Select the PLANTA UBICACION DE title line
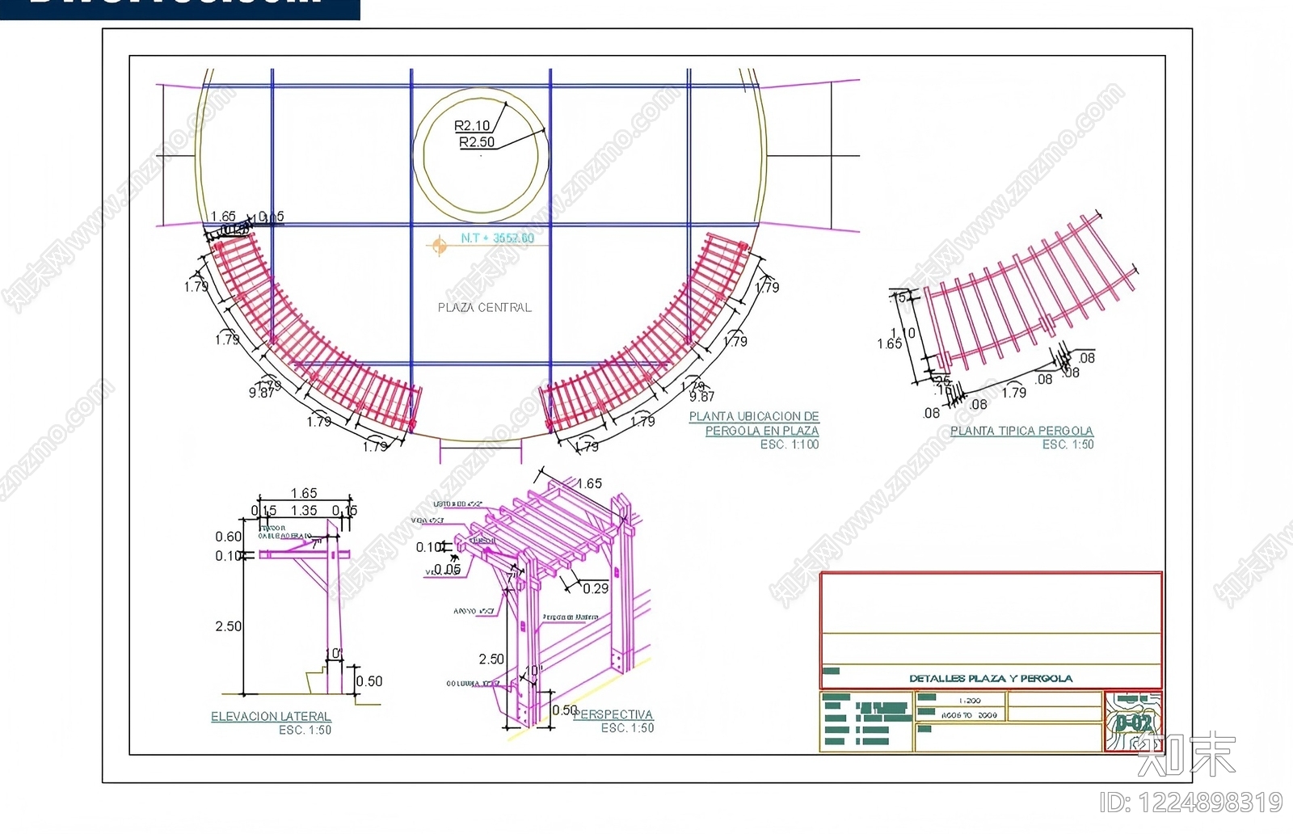This screenshot has height=834, width=1293. pos(754,416)
